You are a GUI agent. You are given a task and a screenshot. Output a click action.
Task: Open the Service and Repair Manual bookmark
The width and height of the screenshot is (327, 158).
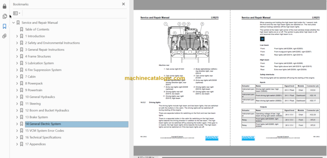[x=40, y=22]
